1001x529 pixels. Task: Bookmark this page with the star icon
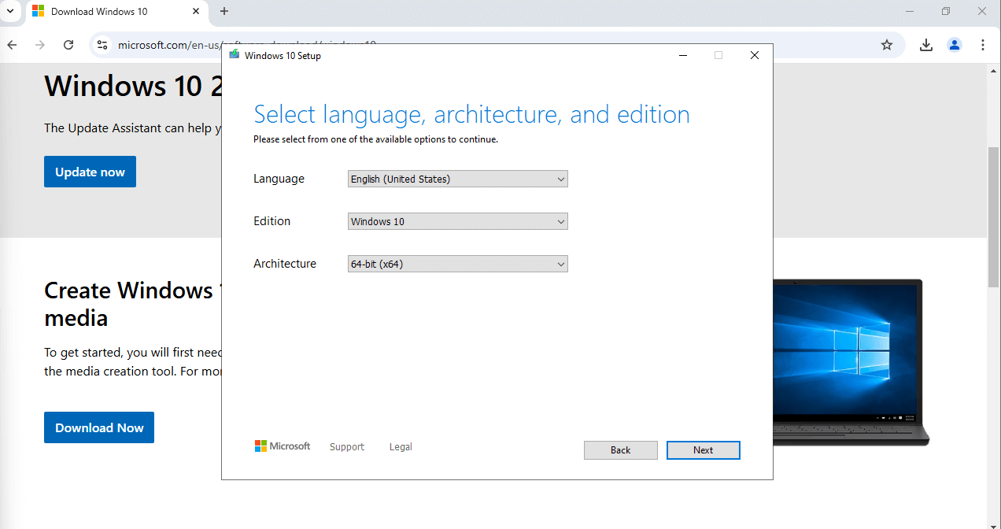887,45
